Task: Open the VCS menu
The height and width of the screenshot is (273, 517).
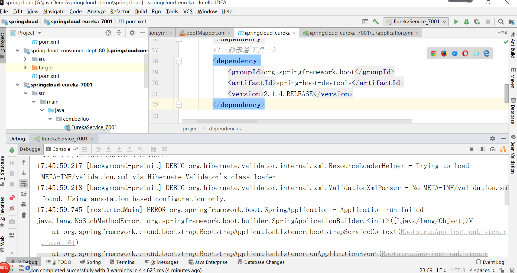Action: point(188,11)
